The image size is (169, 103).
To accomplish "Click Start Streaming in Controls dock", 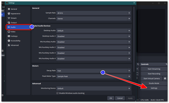I will [154, 69].
